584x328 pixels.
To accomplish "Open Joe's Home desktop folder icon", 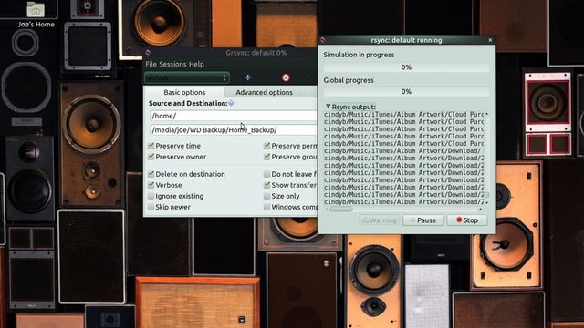I will pos(36,10).
